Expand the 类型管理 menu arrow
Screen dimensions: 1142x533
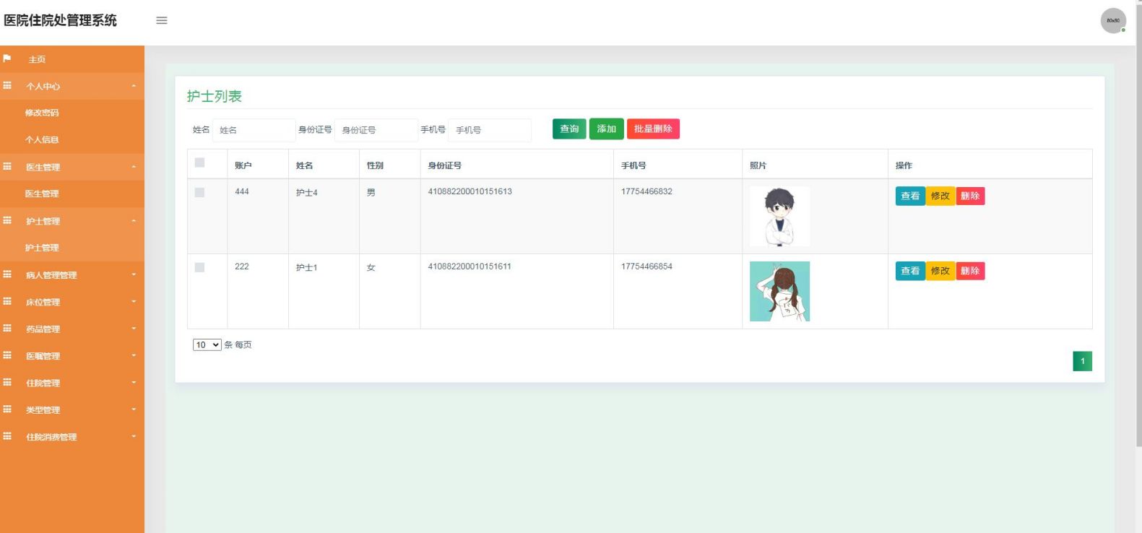click(x=134, y=409)
